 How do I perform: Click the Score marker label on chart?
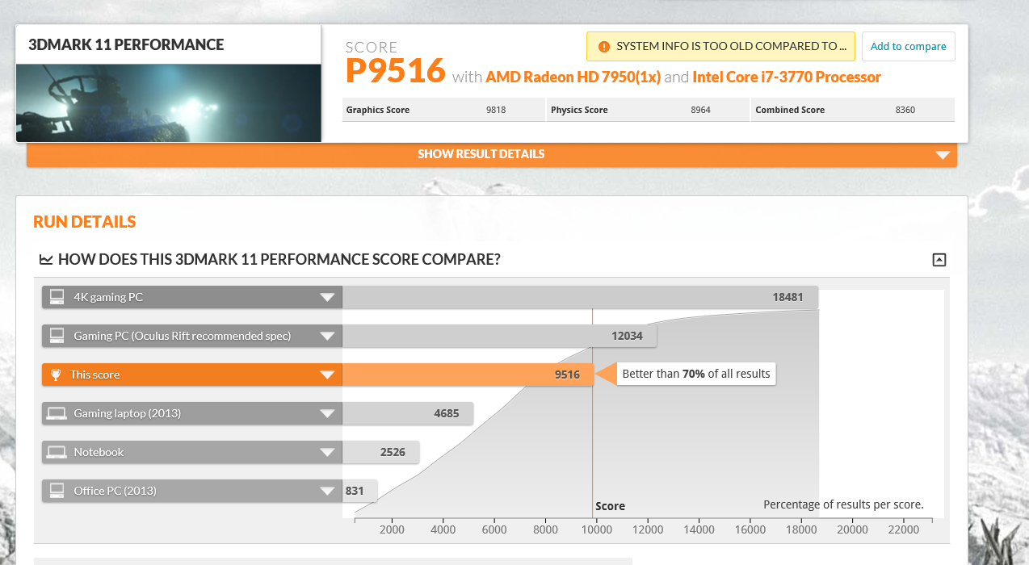tap(610, 506)
